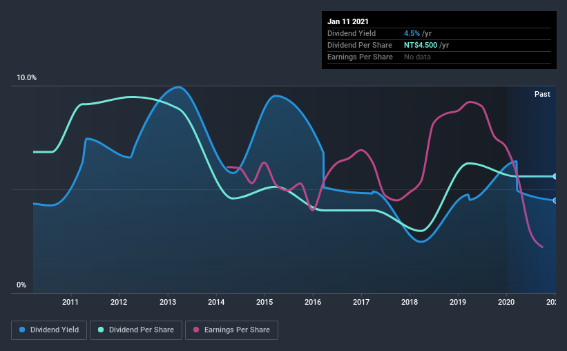The image size is (567, 351).
Task: Click the 2017 x-axis label
Action: [x=361, y=302]
